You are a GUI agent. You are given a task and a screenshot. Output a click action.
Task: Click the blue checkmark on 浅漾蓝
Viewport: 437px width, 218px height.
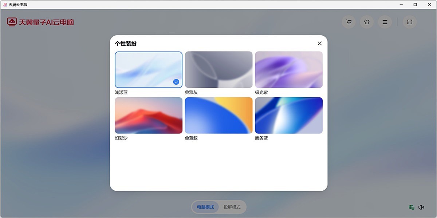[x=176, y=81]
